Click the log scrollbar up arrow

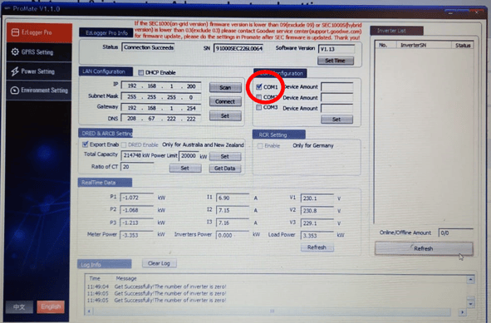coord(471,279)
